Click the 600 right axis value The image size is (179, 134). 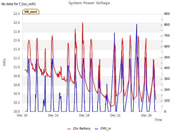pyautogui.click(x=167, y=47)
